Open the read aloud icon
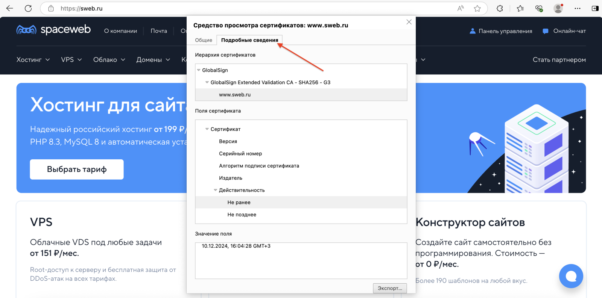This screenshot has height=298, width=602. tap(461, 8)
